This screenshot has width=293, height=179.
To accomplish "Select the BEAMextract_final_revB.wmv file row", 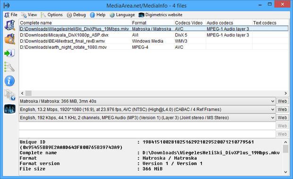I will point(154,41).
